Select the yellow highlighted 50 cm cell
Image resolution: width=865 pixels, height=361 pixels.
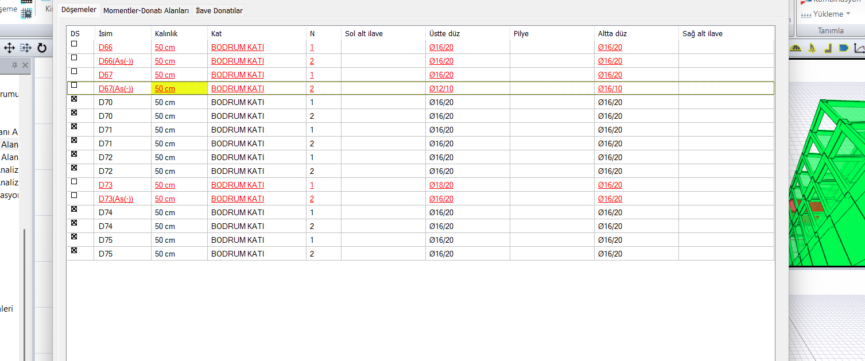(x=179, y=88)
